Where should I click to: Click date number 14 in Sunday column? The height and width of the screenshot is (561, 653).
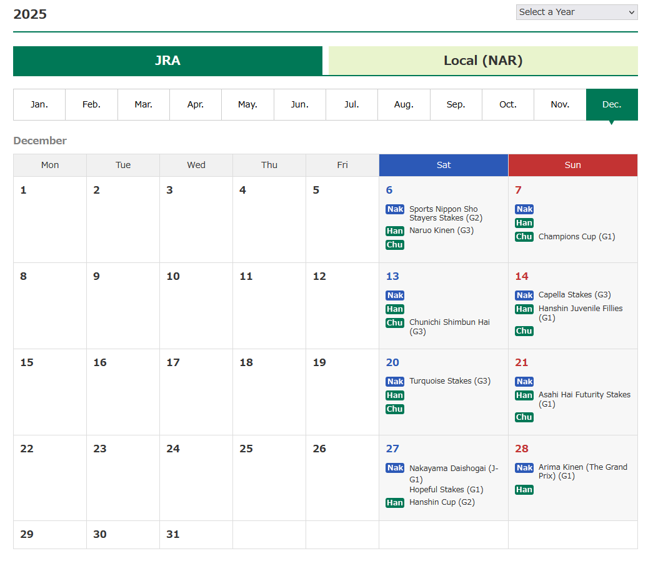(x=521, y=276)
